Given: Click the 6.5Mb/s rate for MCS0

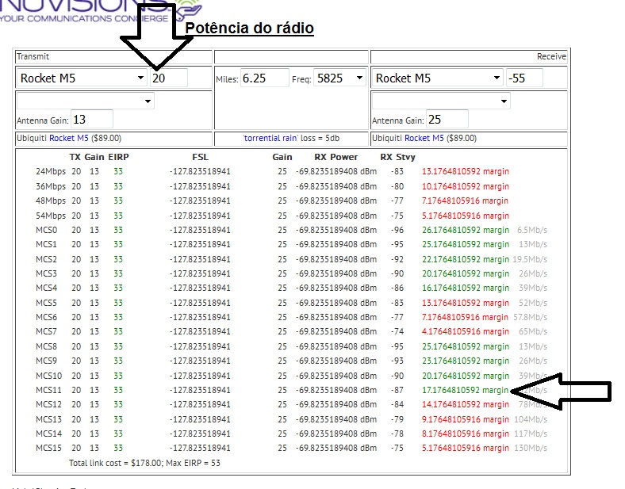Looking at the screenshot, I should coord(532,230).
